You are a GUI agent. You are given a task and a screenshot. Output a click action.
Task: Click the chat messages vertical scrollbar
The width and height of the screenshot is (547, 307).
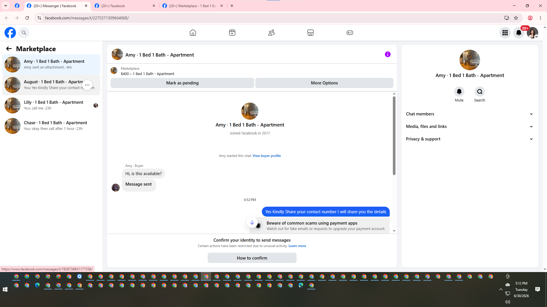pos(394,136)
